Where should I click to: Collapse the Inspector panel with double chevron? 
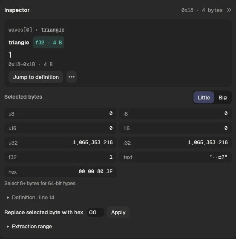[x=229, y=10]
